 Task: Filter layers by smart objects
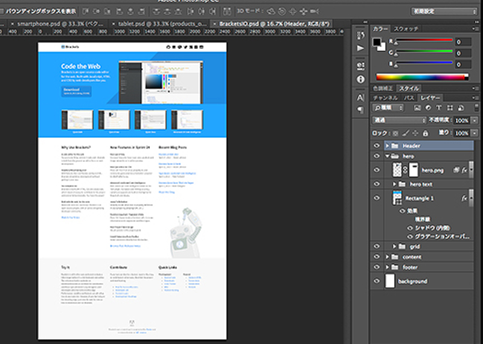point(461,108)
